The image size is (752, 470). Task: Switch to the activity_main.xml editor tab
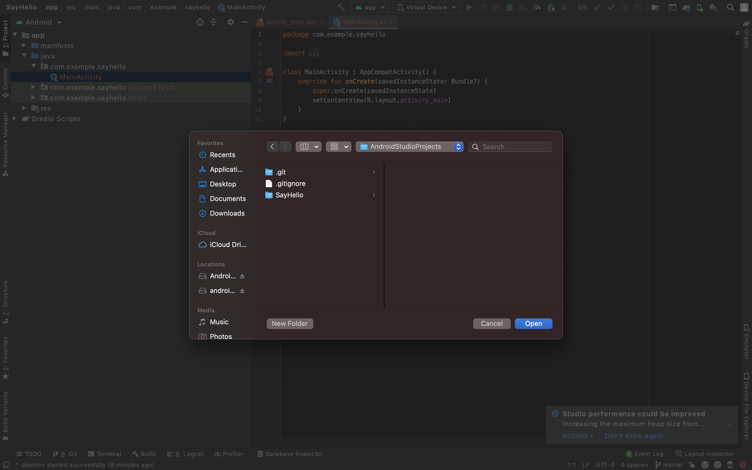pos(291,22)
